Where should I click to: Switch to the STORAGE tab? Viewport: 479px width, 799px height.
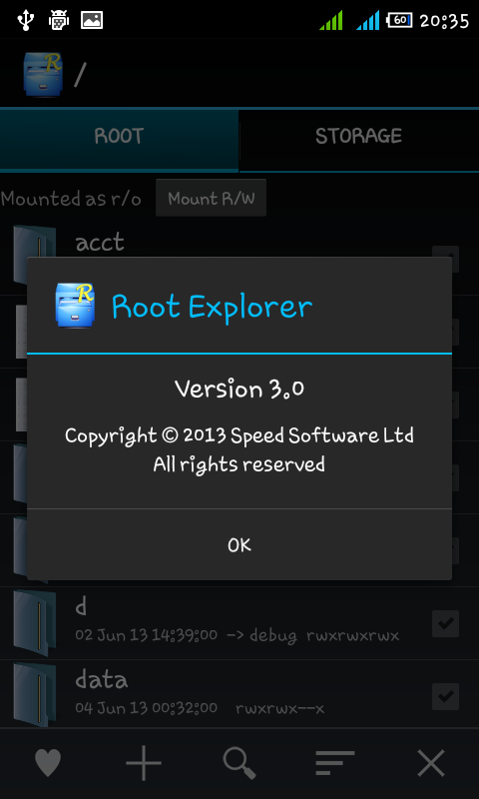coord(359,136)
